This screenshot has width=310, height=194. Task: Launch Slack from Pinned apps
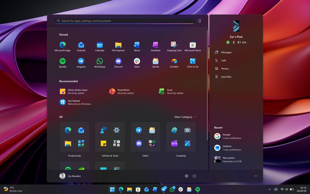click(137, 63)
